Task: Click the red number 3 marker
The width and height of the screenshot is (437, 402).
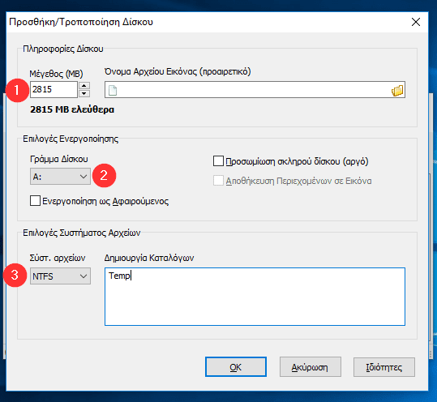Action: 15,276
